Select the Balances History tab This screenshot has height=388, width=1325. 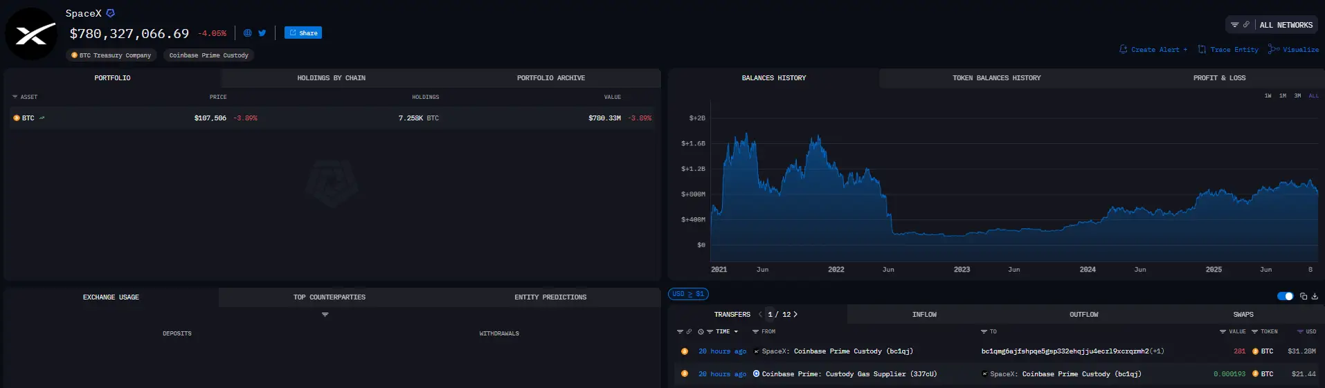[x=774, y=78]
